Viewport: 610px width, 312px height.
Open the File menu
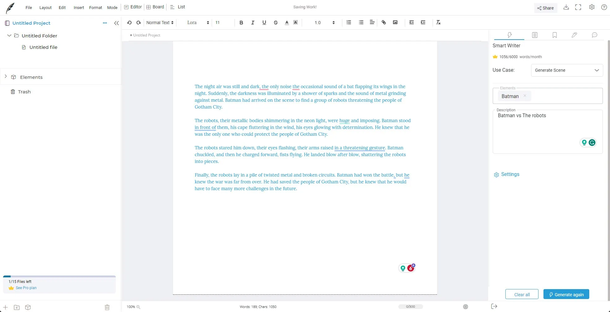pyautogui.click(x=29, y=7)
